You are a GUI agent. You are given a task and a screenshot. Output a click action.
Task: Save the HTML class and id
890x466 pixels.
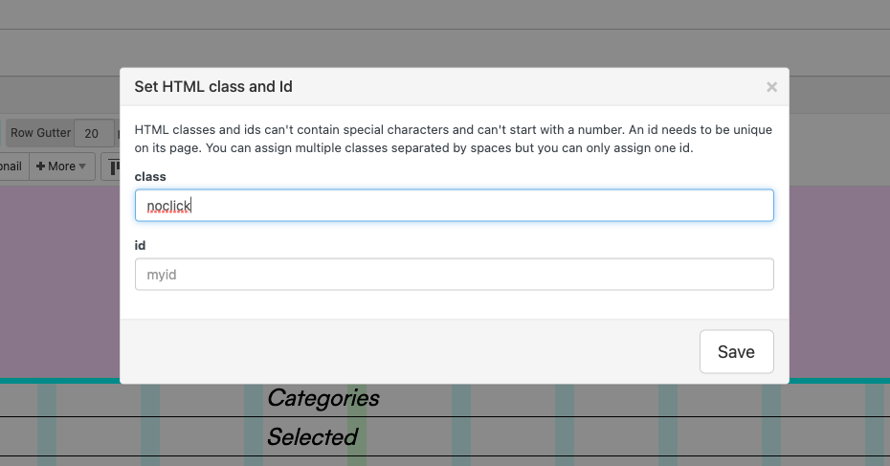click(736, 351)
